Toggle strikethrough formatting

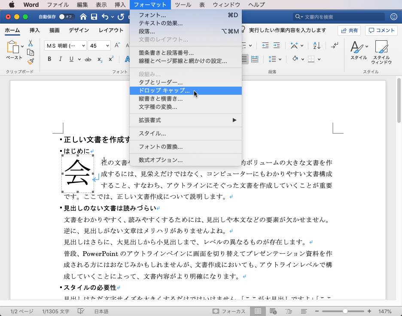(88, 59)
